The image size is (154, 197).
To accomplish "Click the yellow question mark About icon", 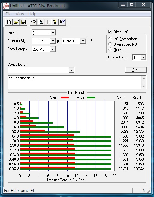I will click(x=55, y=22).
